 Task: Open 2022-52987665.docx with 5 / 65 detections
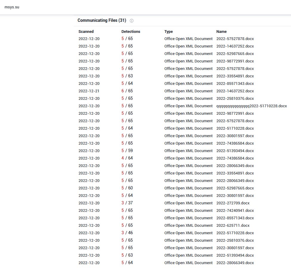235,54
